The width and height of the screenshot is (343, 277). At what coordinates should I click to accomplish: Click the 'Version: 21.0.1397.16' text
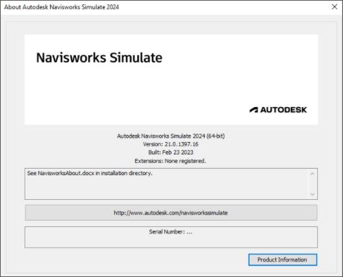coord(171,144)
